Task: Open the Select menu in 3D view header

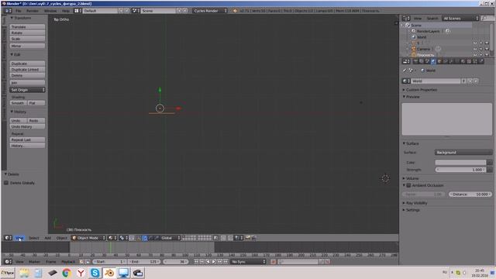Action: point(34,238)
